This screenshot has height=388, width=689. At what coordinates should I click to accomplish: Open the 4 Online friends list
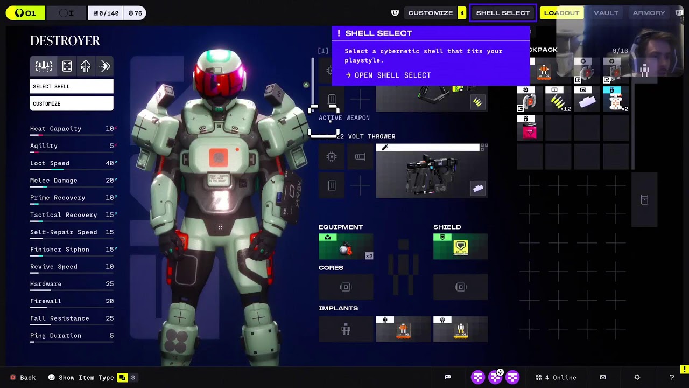(x=556, y=377)
